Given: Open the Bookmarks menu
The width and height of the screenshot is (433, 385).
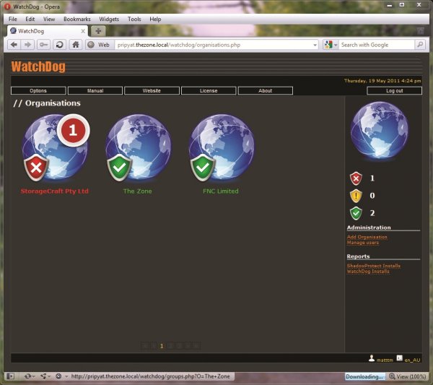Looking at the screenshot, I should pos(77,19).
